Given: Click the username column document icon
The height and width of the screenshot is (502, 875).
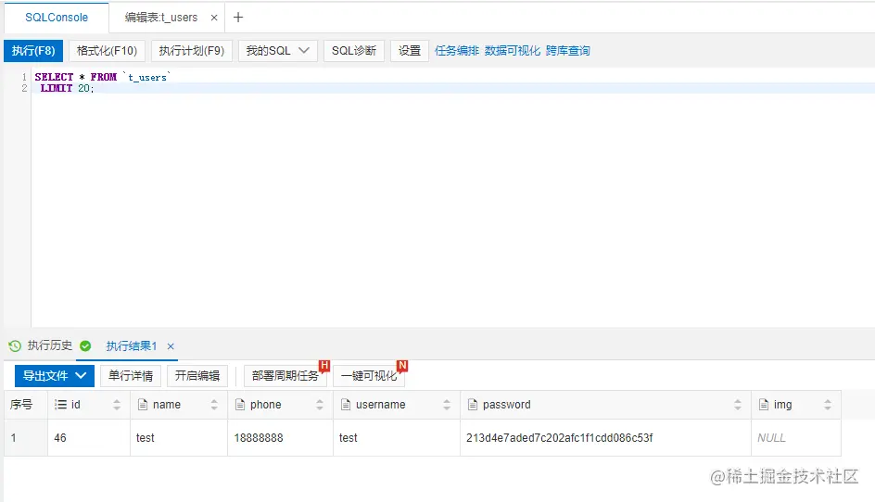Looking at the screenshot, I should coord(346,405).
